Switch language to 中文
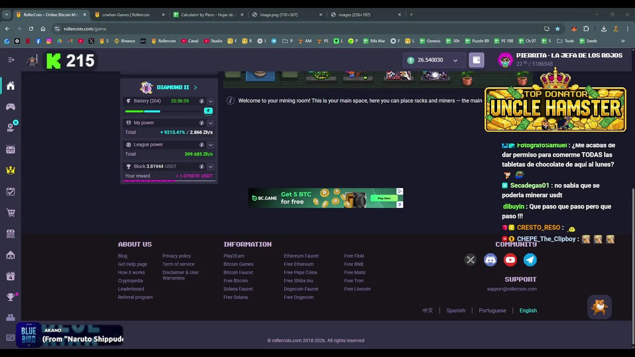 click(x=428, y=311)
